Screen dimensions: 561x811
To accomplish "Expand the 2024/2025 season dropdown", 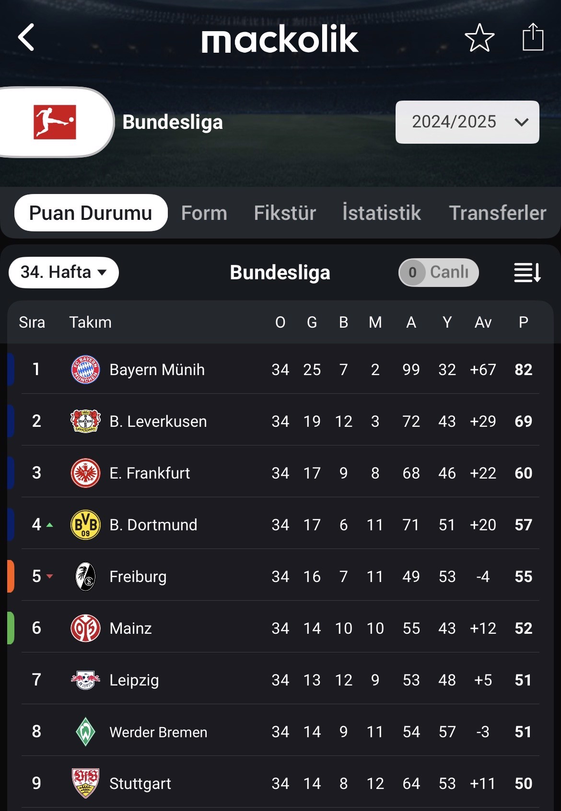I will tap(467, 122).
